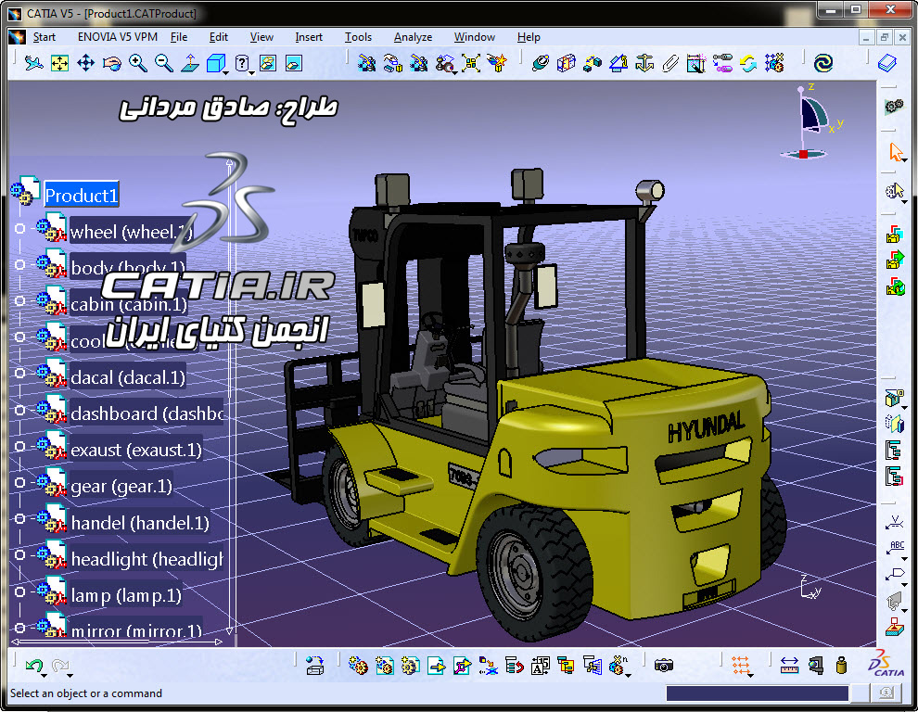918x712 pixels.
Task: Click Redo arrow icon
Action: 59,665
